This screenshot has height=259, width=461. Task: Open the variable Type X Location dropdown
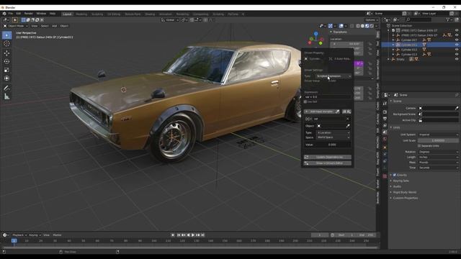333,132
